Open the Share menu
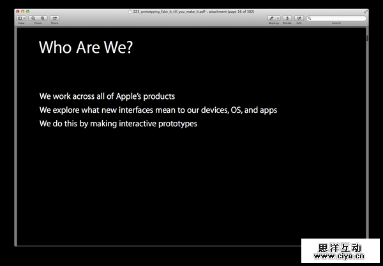 (x=54, y=18)
